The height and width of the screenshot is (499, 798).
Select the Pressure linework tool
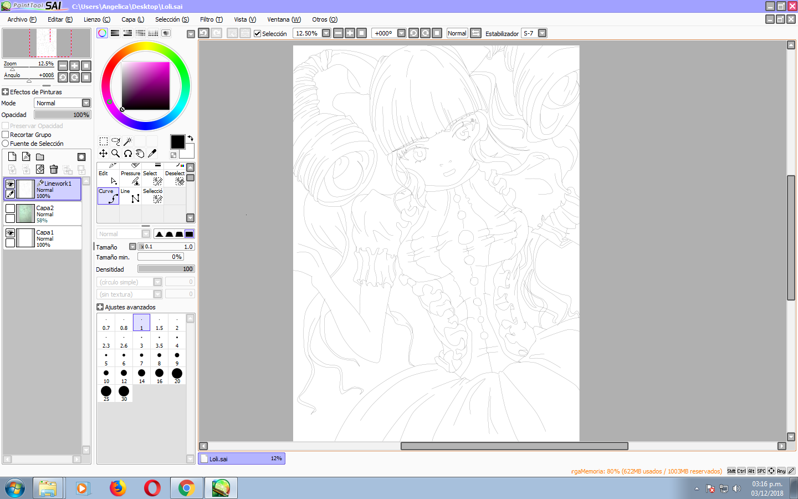click(x=131, y=178)
